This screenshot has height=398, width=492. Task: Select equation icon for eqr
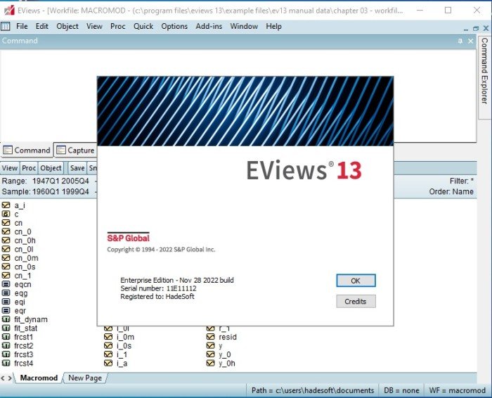(x=6, y=311)
